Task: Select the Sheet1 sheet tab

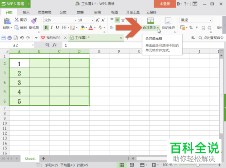Action: pos(30,159)
